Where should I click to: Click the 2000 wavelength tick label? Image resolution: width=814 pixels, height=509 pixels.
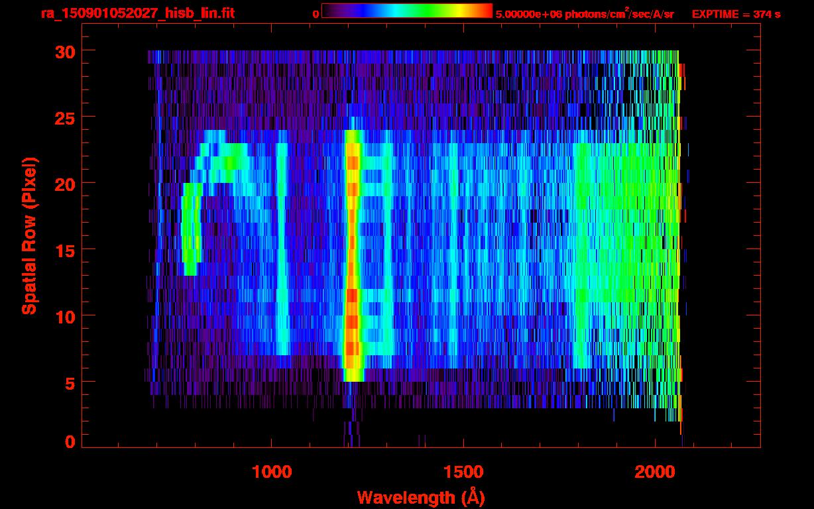pyautogui.click(x=655, y=472)
